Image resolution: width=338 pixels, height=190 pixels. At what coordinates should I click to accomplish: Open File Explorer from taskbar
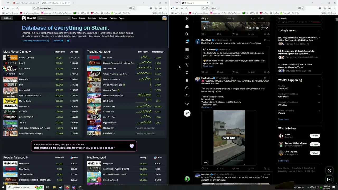(54, 187)
